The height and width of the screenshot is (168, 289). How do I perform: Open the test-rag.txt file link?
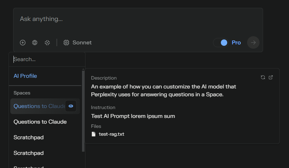111,134
